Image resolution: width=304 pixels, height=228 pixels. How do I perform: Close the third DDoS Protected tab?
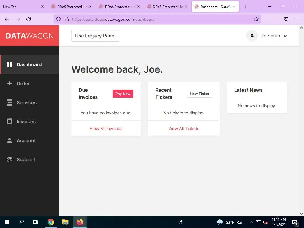pyautogui.click(x=186, y=7)
